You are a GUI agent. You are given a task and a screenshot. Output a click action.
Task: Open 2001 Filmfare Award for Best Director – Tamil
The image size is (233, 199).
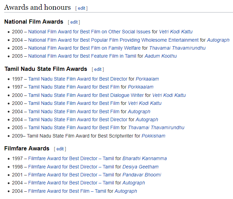coord(71,175)
